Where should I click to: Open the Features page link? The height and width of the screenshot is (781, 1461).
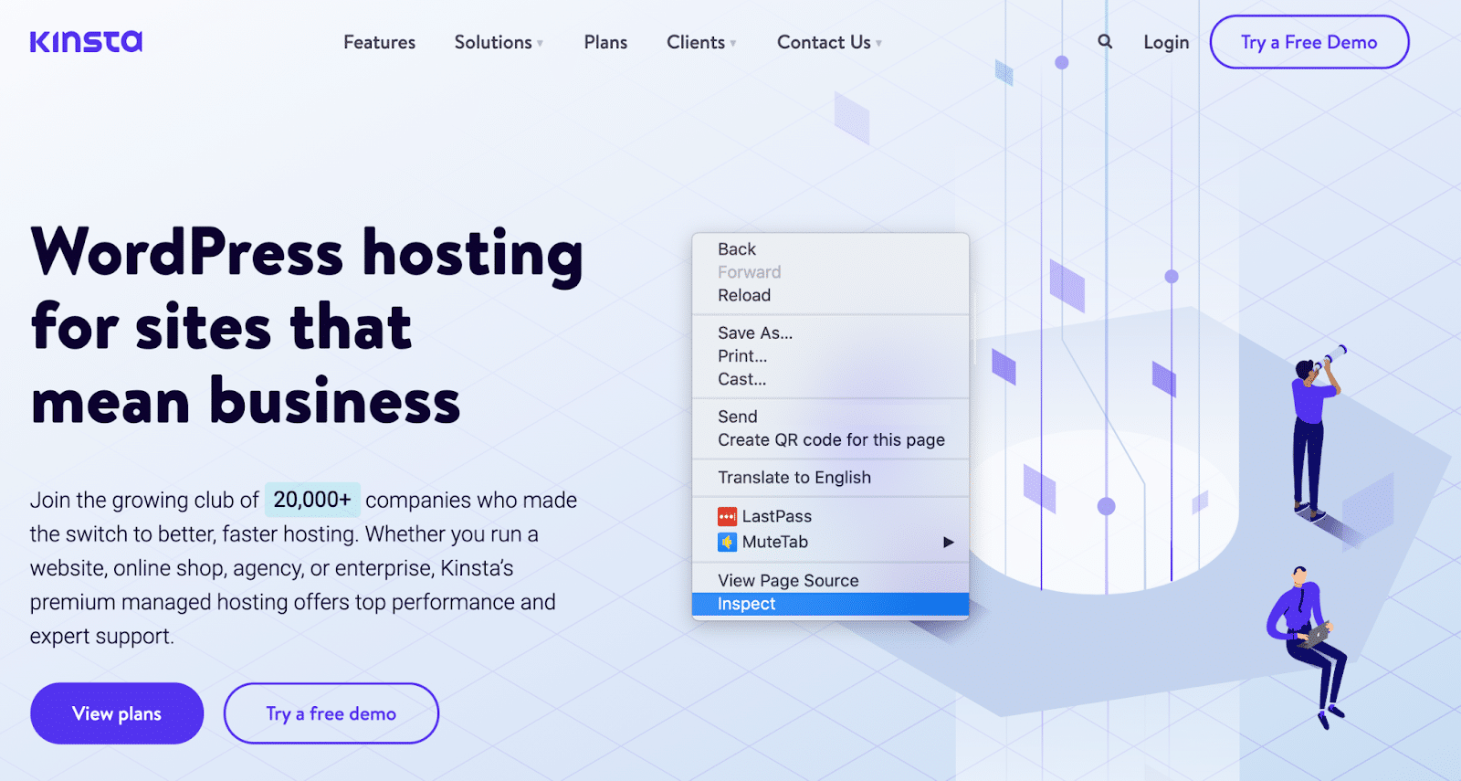click(x=379, y=42)
